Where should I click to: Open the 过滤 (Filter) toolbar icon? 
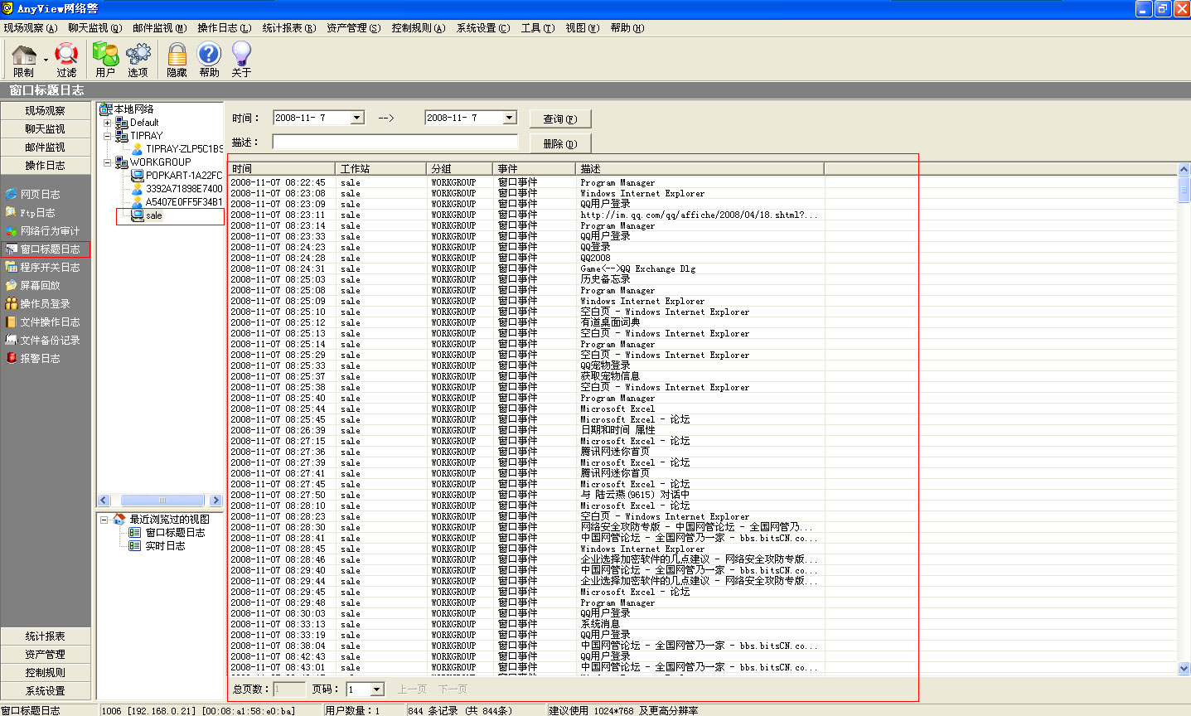66,59
